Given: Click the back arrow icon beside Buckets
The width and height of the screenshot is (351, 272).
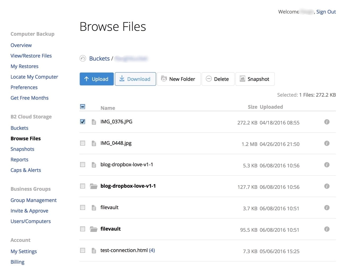Looking at the screenshot, I should (83, 59).
